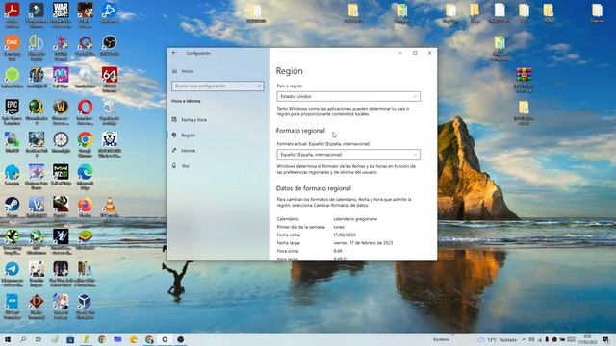Open the notification center in taskbar

pos(605,339)
